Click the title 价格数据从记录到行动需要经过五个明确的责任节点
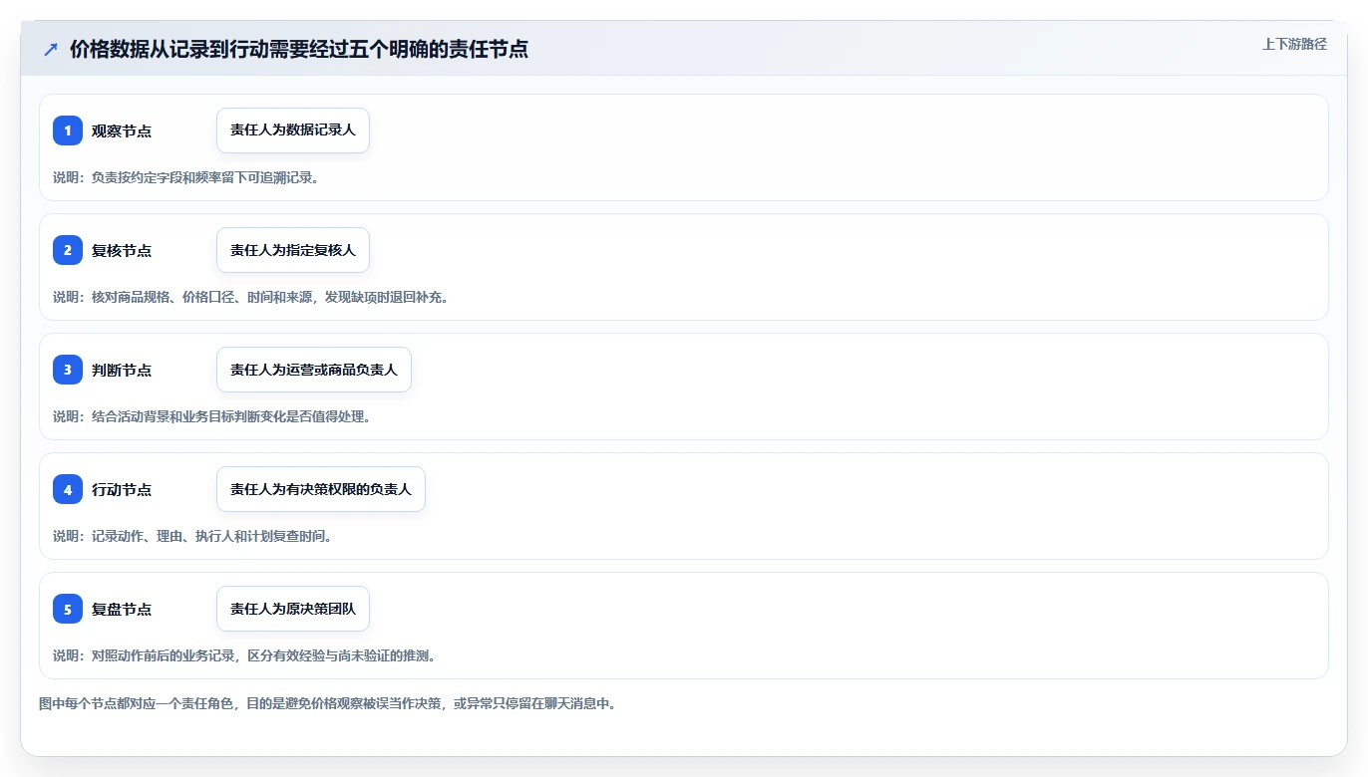This screenshot has width=1368, height=777. point(299,50)
